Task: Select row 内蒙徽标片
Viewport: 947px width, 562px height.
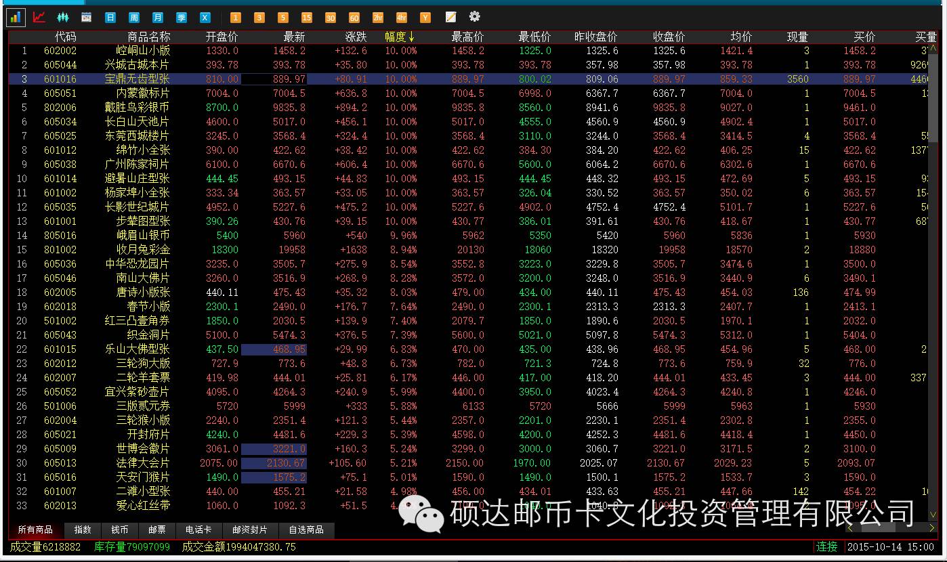Action: click(x=468, y=93)
